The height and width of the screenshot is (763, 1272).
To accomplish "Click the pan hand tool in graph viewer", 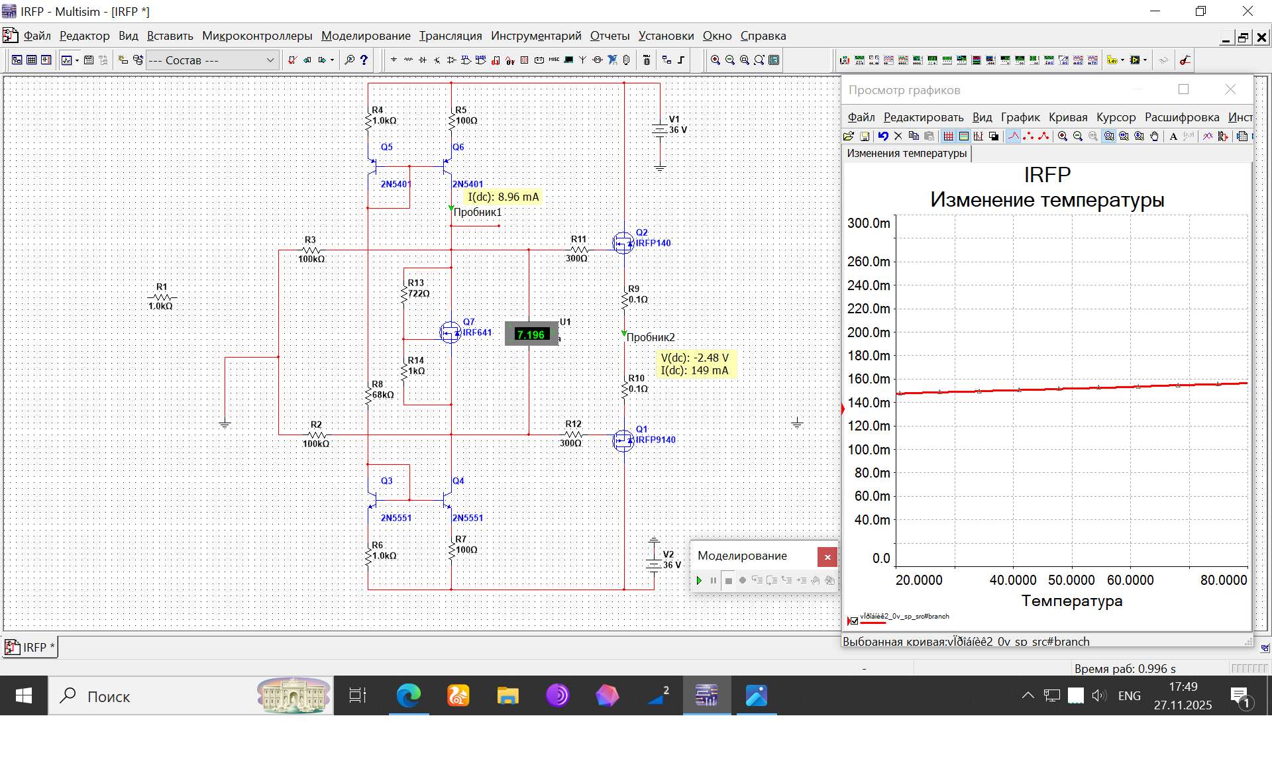I will 1155,136.
